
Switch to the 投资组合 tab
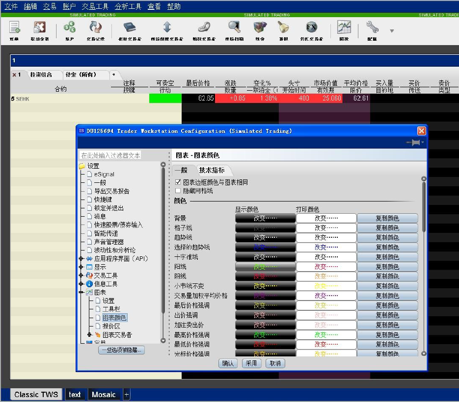pos(41,75)
